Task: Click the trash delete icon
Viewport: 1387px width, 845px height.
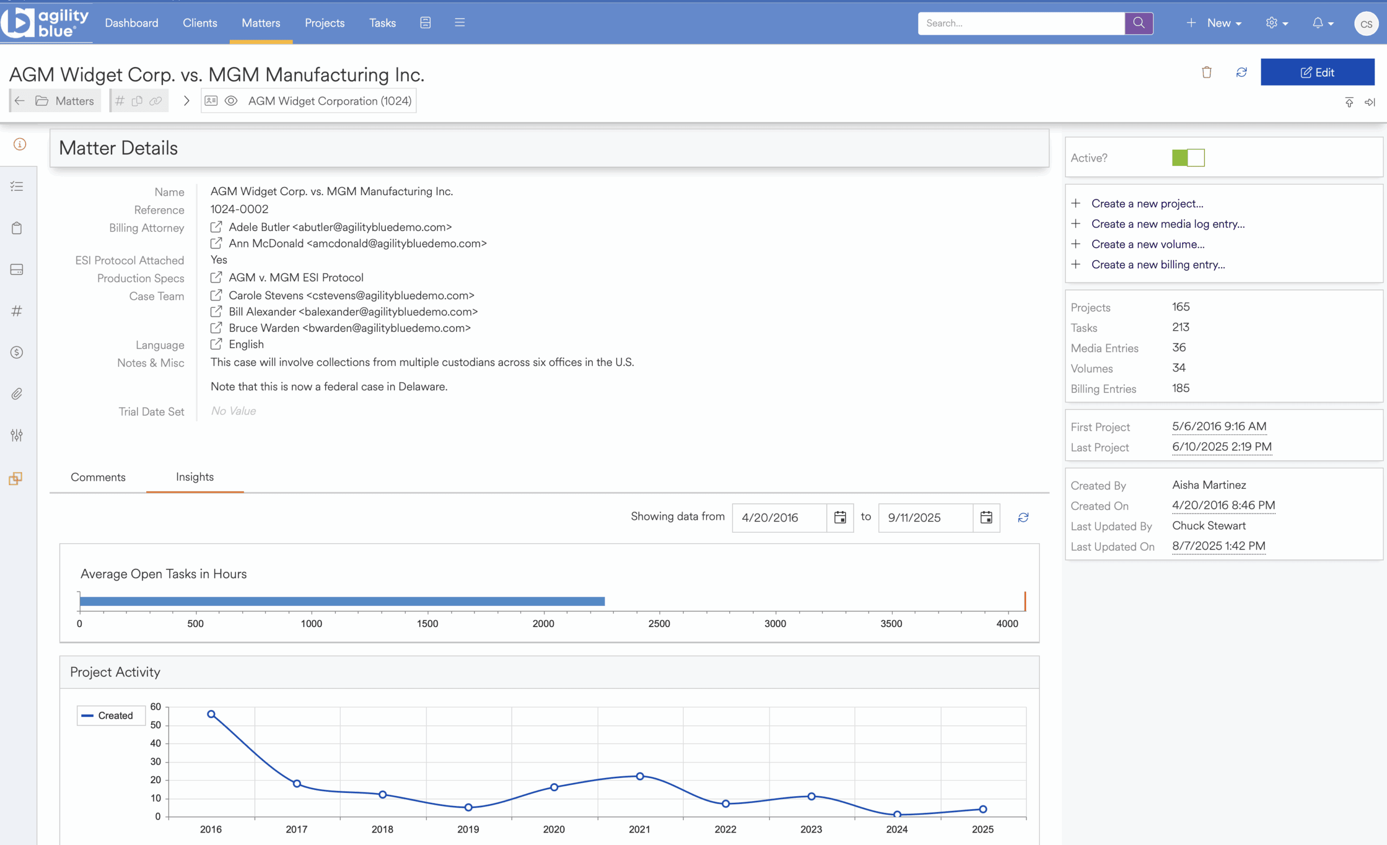Action: (1206, 72)
